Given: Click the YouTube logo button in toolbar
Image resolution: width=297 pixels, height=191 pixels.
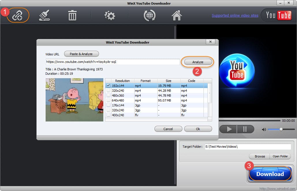Looking at the screenshot, I should (279, 15).
